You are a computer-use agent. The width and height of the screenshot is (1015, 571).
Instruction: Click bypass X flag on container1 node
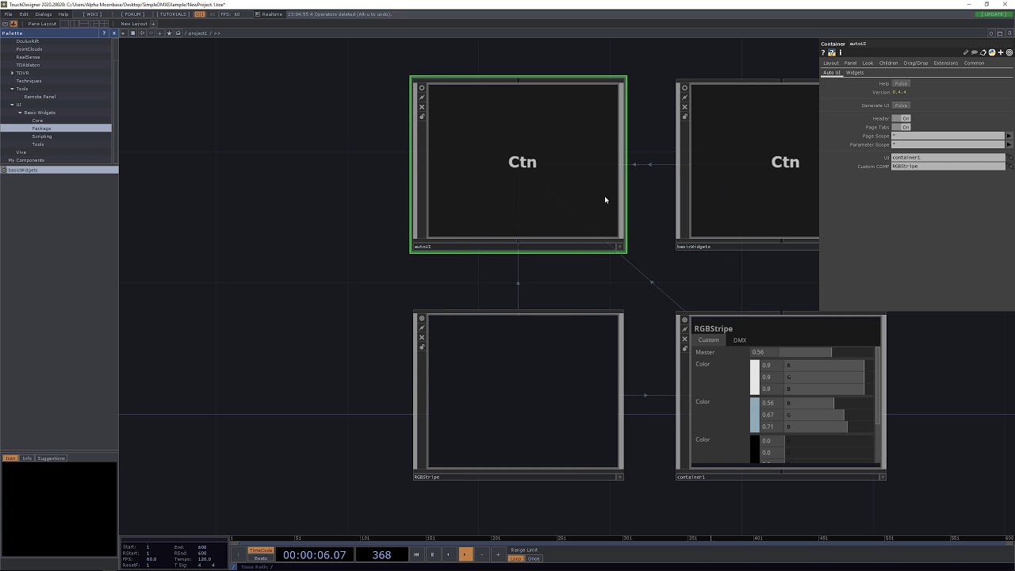[685, 339]
